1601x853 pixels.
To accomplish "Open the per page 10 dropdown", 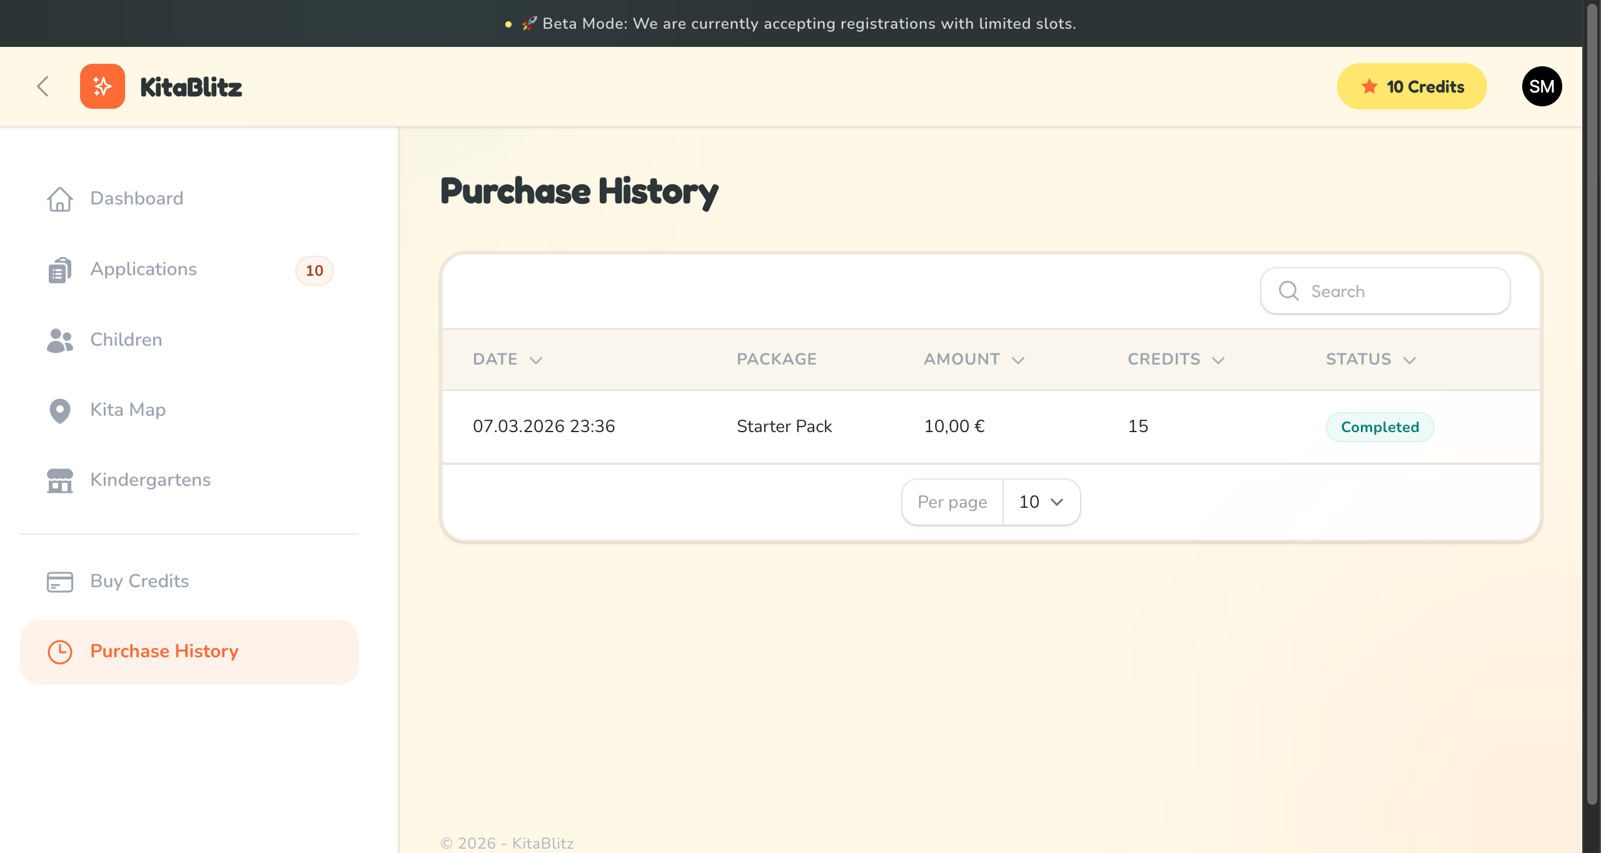I will [x=1041, y=502].
